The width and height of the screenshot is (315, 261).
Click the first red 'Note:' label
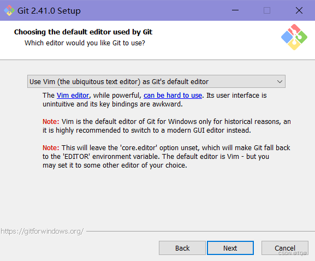coord(51,122)
